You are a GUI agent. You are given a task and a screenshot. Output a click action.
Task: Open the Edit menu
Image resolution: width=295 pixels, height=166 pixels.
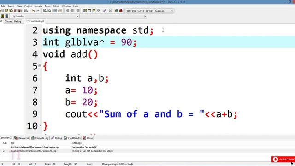(x=3, y=6)
